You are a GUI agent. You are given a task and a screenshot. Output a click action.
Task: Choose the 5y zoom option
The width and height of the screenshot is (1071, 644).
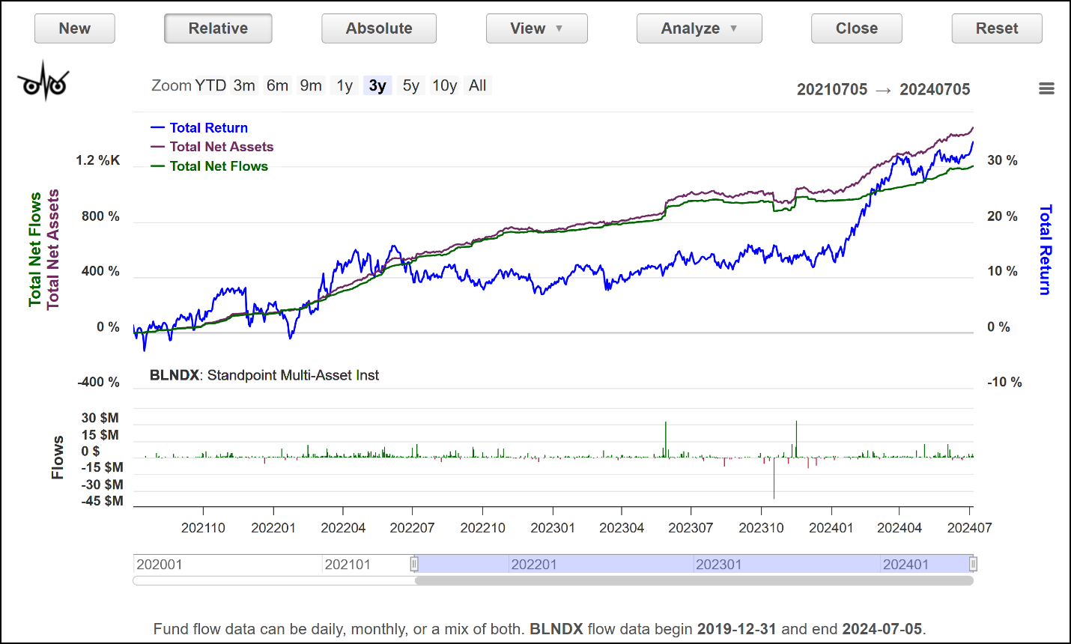coord(410,85)
